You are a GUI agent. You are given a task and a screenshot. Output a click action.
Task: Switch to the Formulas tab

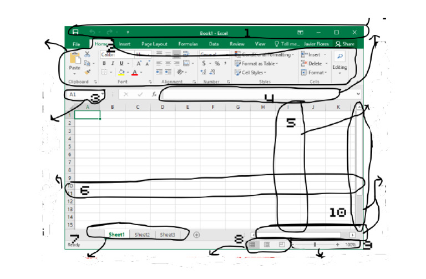(x=187, y=44)
